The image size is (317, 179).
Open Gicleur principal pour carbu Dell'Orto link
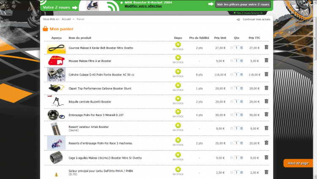101,171
